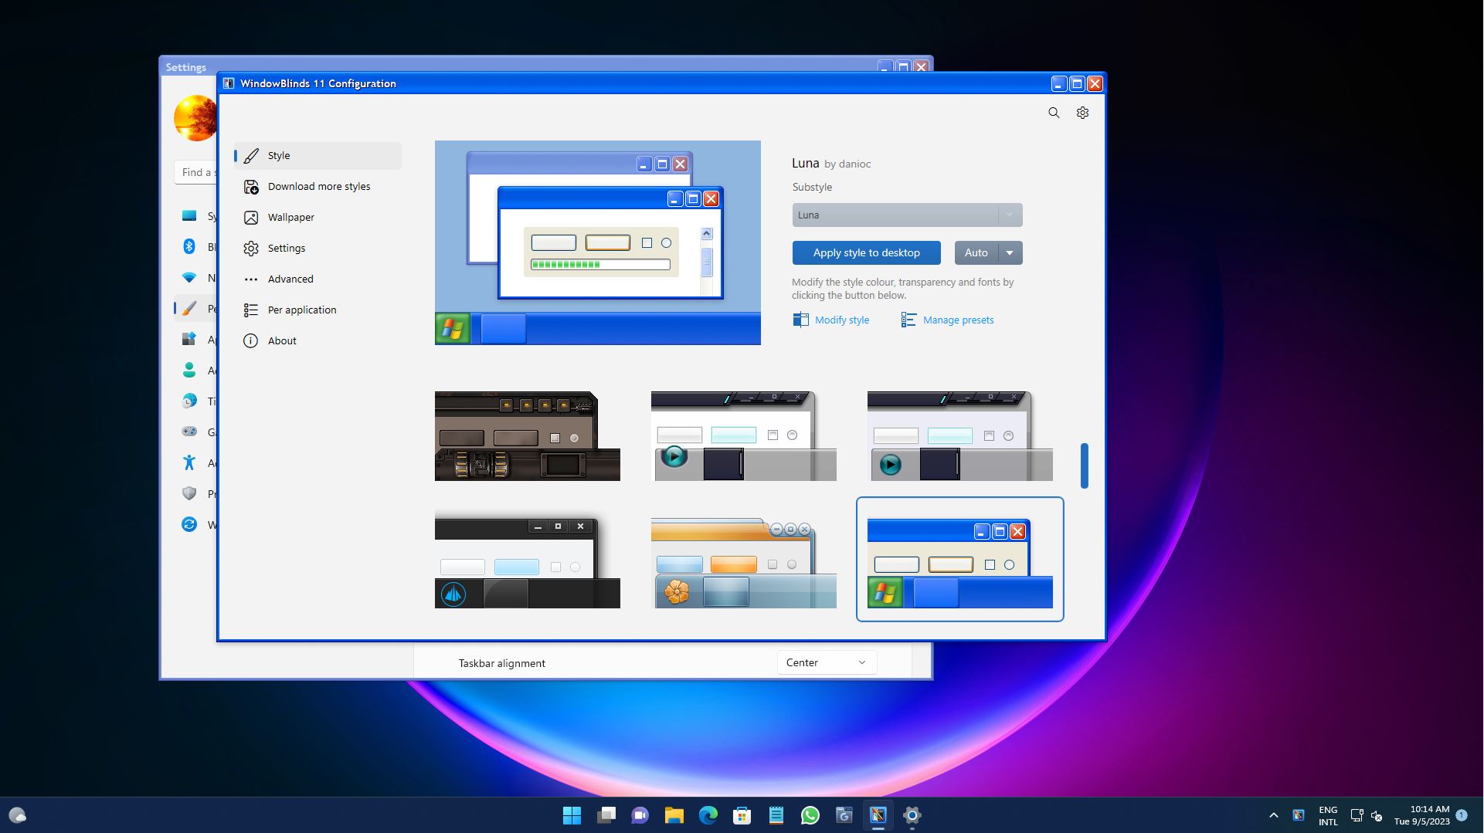Open WhatsApp from the taskbar
1484x833 pixels.
coord(810,815)
